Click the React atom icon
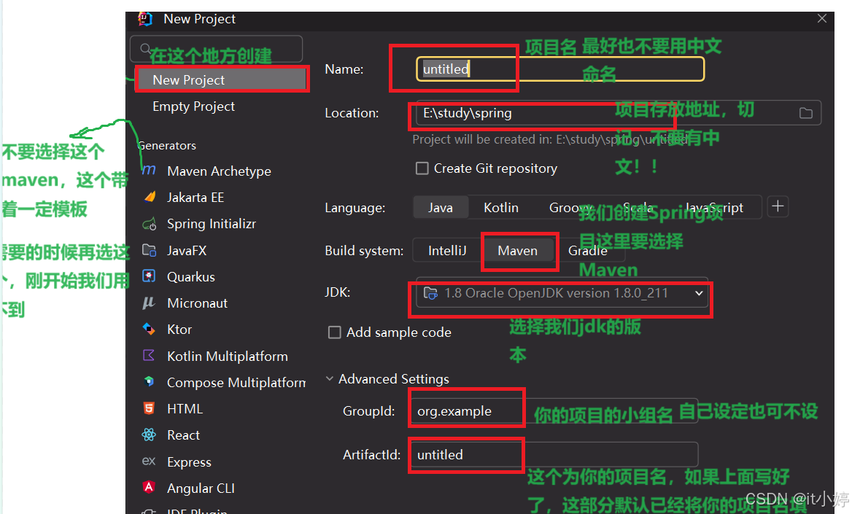 click(x=149, y=435)
